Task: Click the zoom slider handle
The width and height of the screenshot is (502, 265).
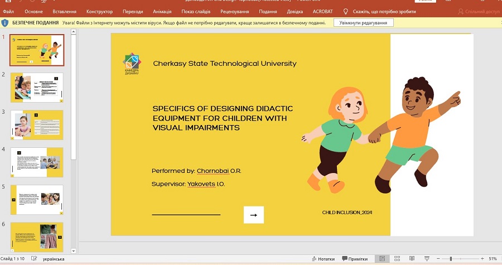Action: tap(451, 259)
